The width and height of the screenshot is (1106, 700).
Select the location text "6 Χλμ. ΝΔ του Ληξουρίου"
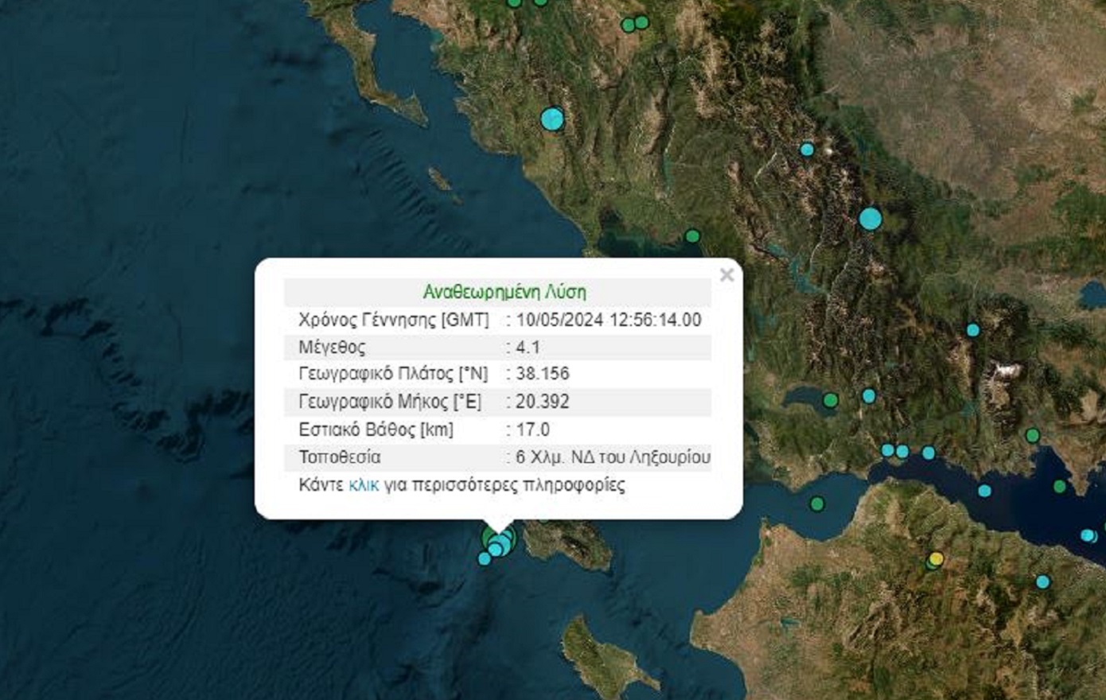pos(613,457)
